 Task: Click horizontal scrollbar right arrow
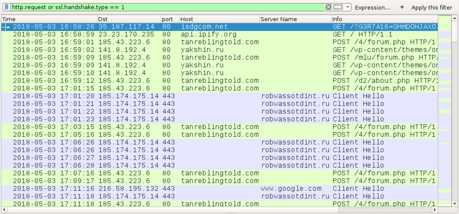point(435,209)
